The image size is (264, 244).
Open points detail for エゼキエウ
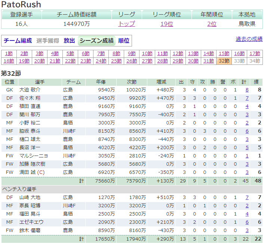tap(247, 222)
